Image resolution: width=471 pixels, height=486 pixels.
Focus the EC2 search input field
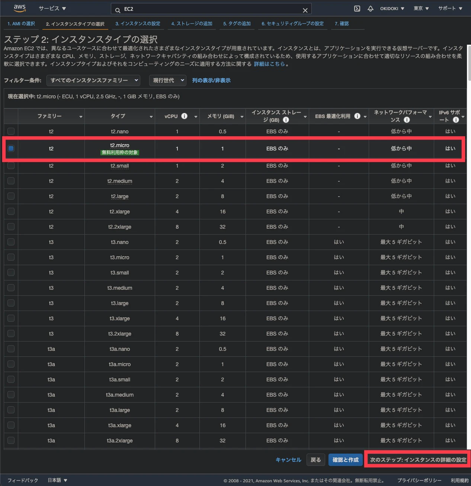coord(211,9)
